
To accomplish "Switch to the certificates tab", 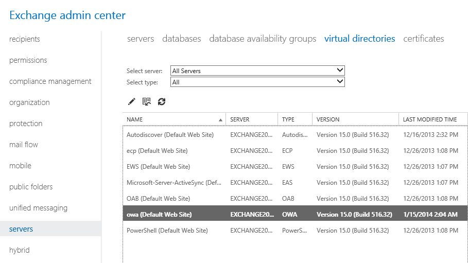I will point(424,39).
